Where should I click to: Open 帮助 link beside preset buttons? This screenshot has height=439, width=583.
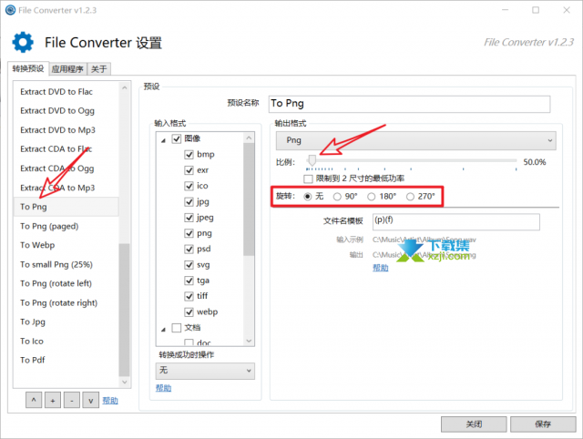[110, 401]
